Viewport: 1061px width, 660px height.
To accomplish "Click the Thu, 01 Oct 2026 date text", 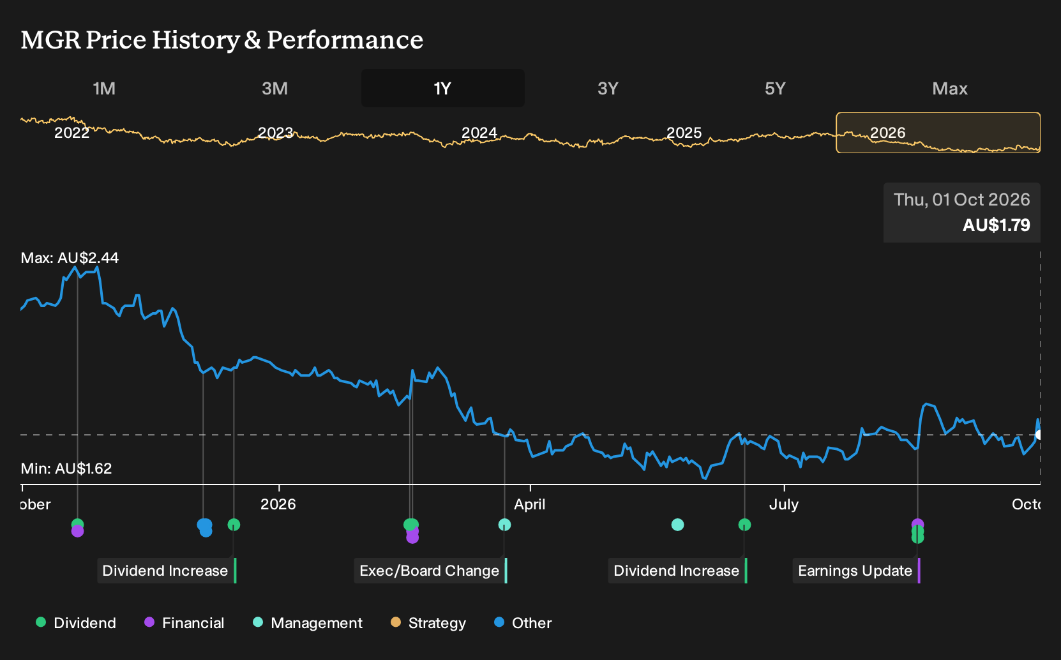I will (961, 200).
